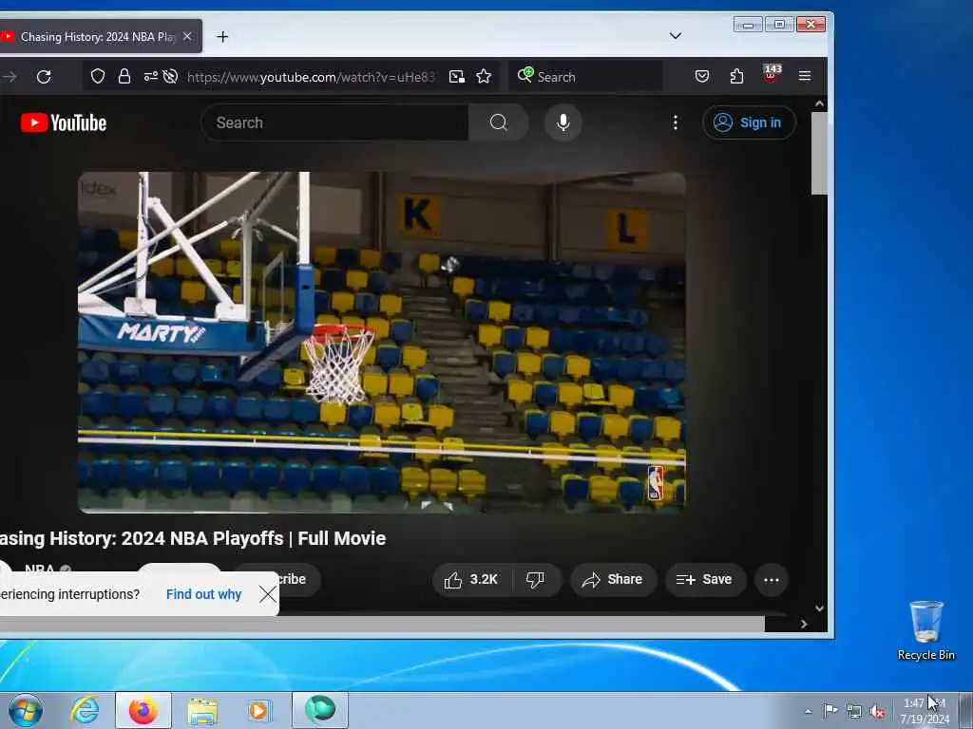Viewport: 973px width, 729px height.
Task: Click the YouTube logo
Action: point(64,122)
